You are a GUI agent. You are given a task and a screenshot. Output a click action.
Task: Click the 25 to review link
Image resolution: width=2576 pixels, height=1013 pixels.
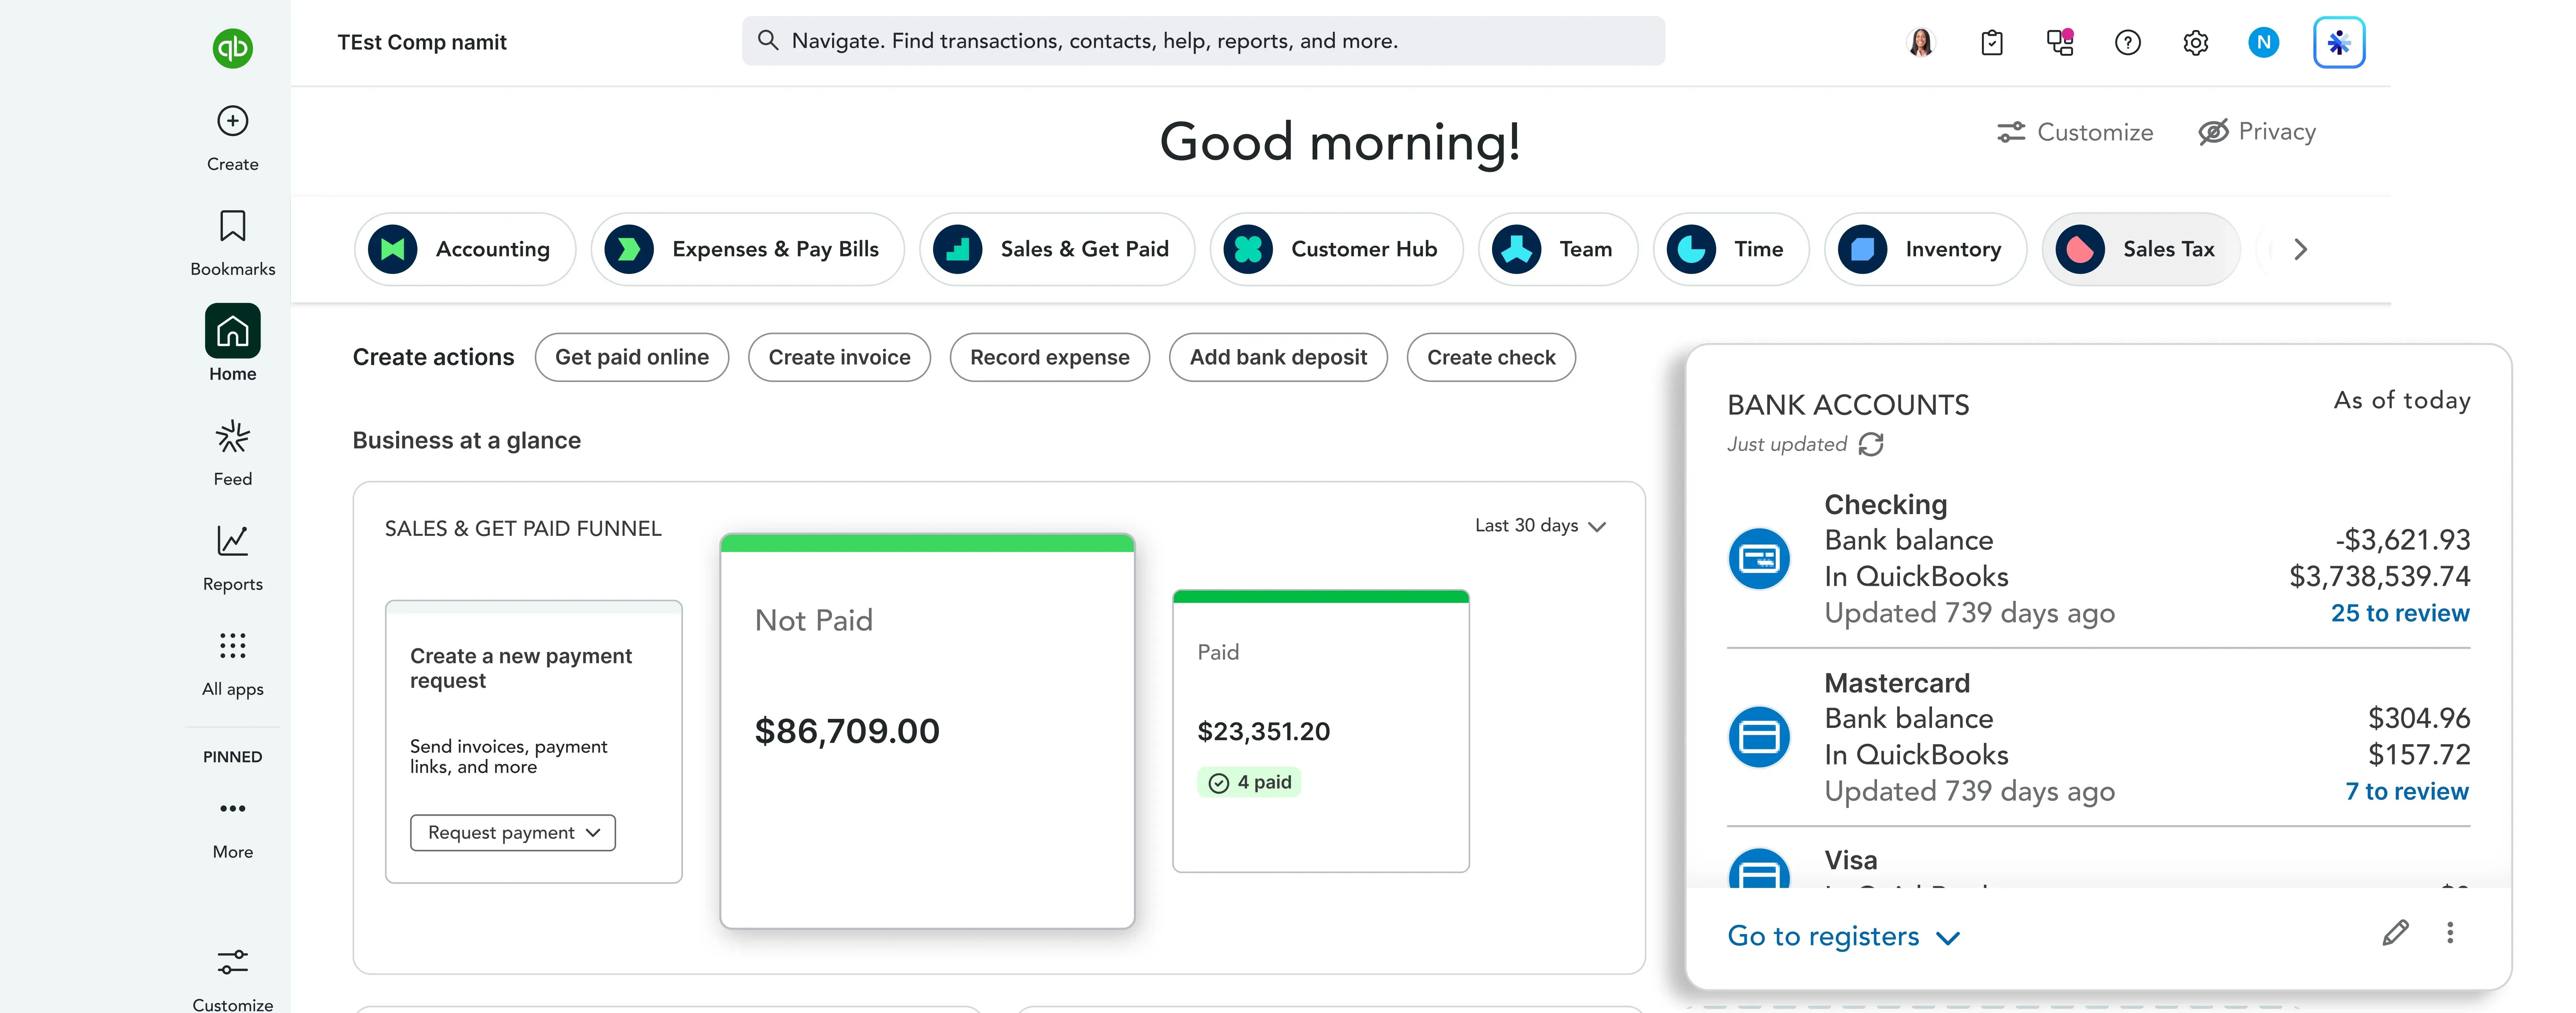pyautogui.click(x=2400, y=613)
